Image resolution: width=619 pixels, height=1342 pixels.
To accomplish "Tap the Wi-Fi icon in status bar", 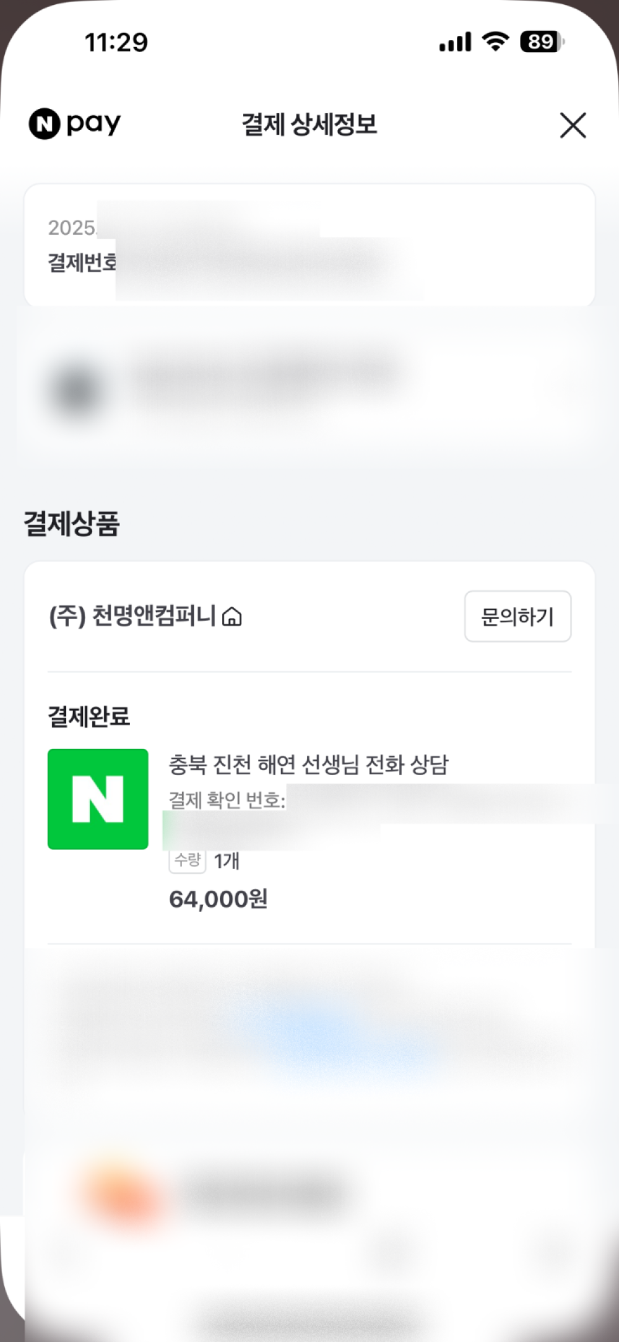I will 495,42.
